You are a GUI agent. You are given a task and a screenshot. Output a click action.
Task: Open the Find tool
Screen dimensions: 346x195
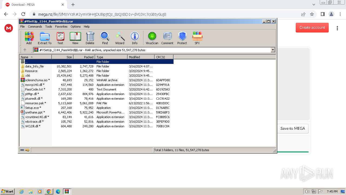point(105,38)
